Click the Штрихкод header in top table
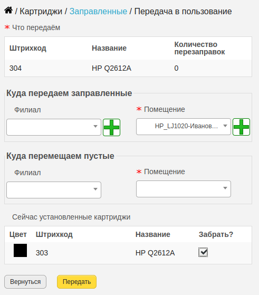This screenshot has width=259, height=295. (28, 48)
